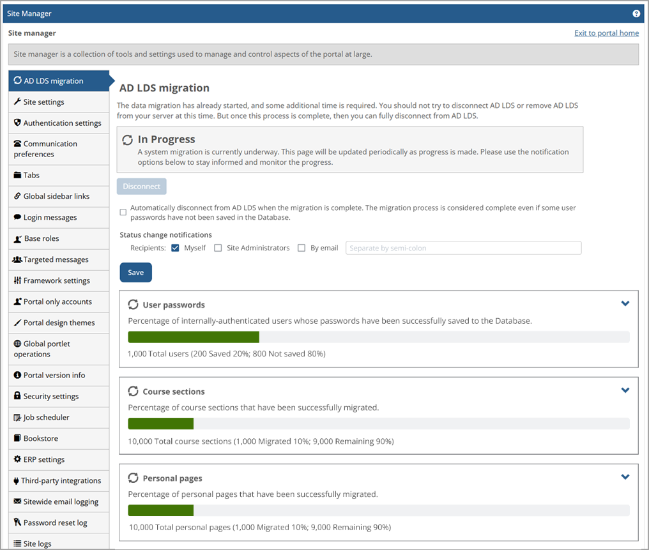The width and height of the screenshot is (649, 550).
Task: Click the Sitewide email logging envelope icon
Action: point(17,501)
